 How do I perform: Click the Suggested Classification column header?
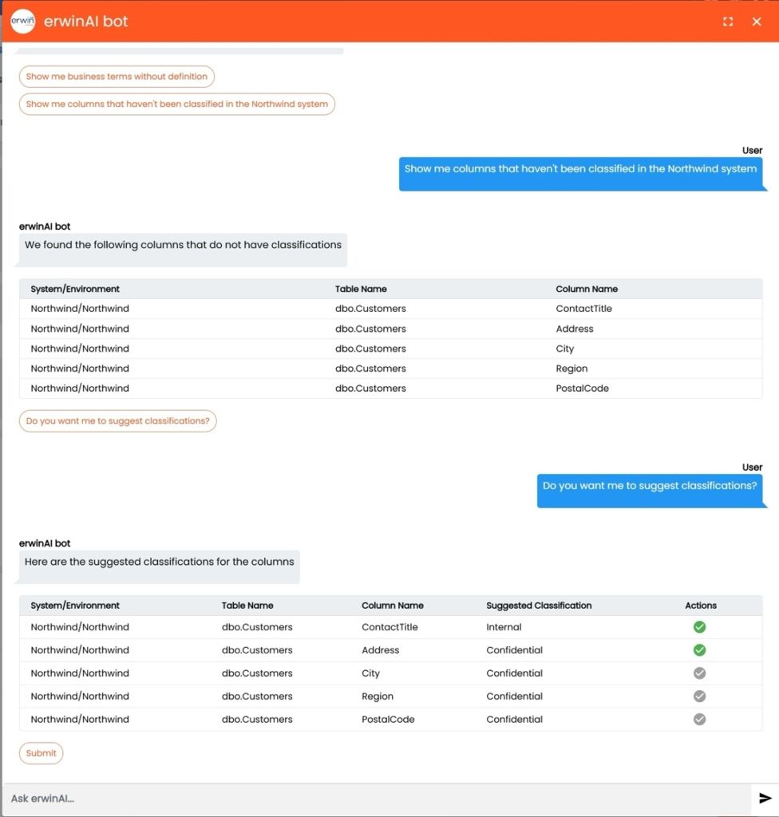tap(539, 606)
